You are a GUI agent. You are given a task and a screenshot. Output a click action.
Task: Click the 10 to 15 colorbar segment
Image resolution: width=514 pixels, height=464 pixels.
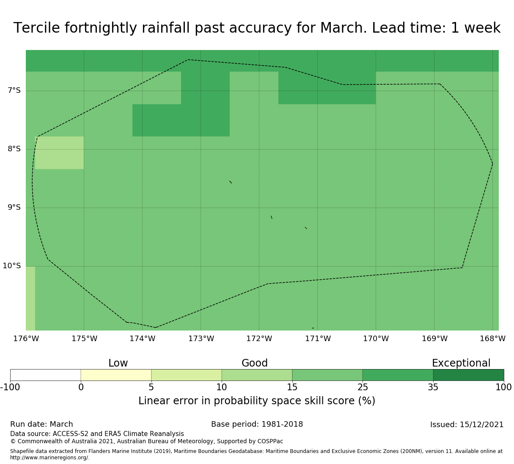click(x=257, y=375)
